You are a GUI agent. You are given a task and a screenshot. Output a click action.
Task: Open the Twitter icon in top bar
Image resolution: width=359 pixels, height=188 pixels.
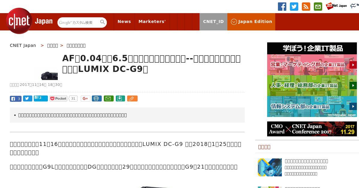(x=294, y=7)
